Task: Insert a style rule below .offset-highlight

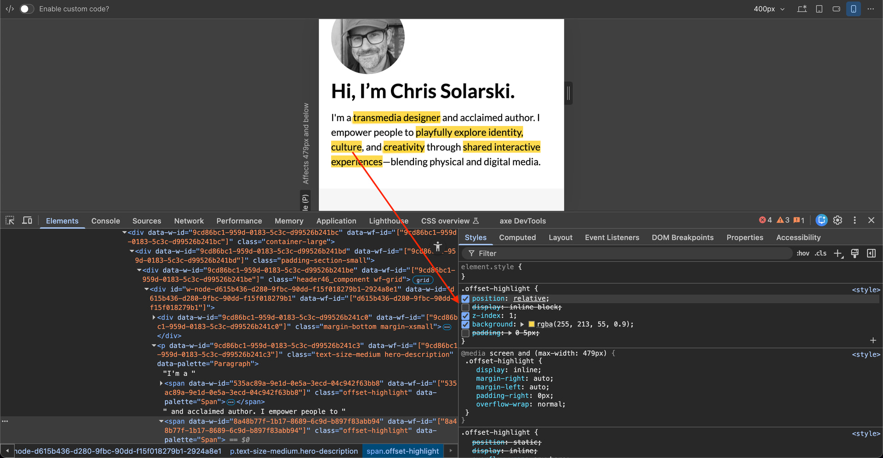Action: [873, 340]
